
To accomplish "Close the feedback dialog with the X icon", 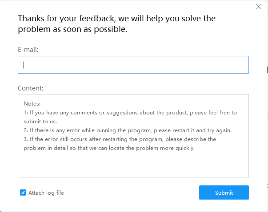I will (259, 7).
